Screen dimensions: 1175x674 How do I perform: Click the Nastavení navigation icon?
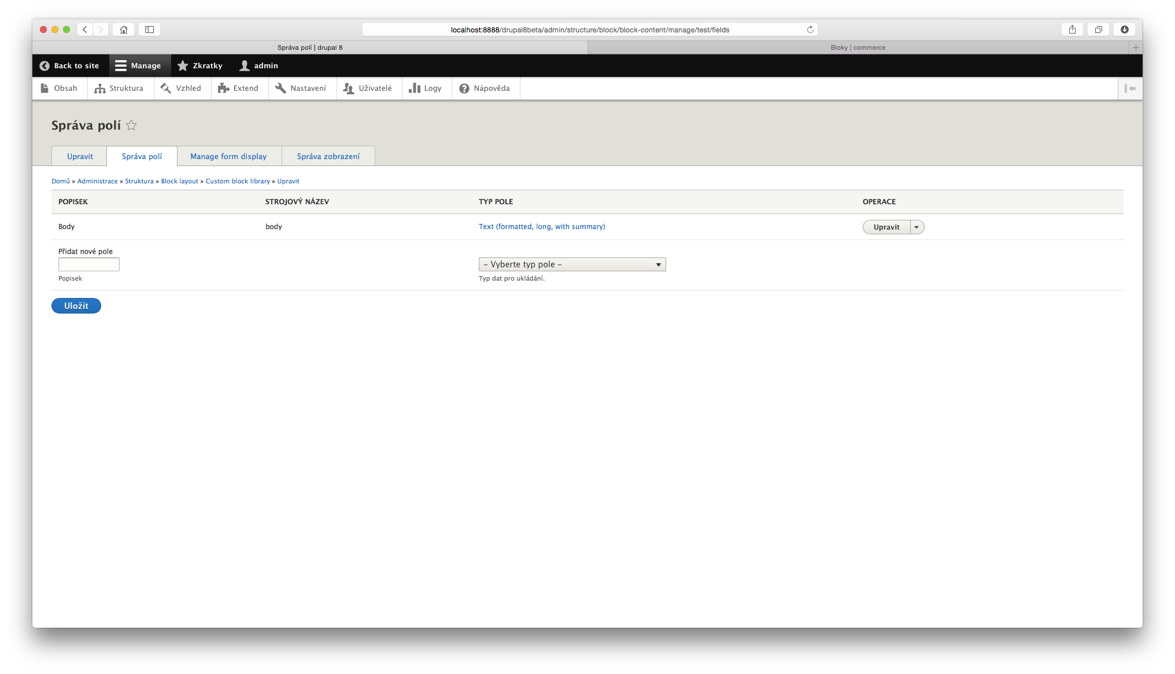pos(280,88)
